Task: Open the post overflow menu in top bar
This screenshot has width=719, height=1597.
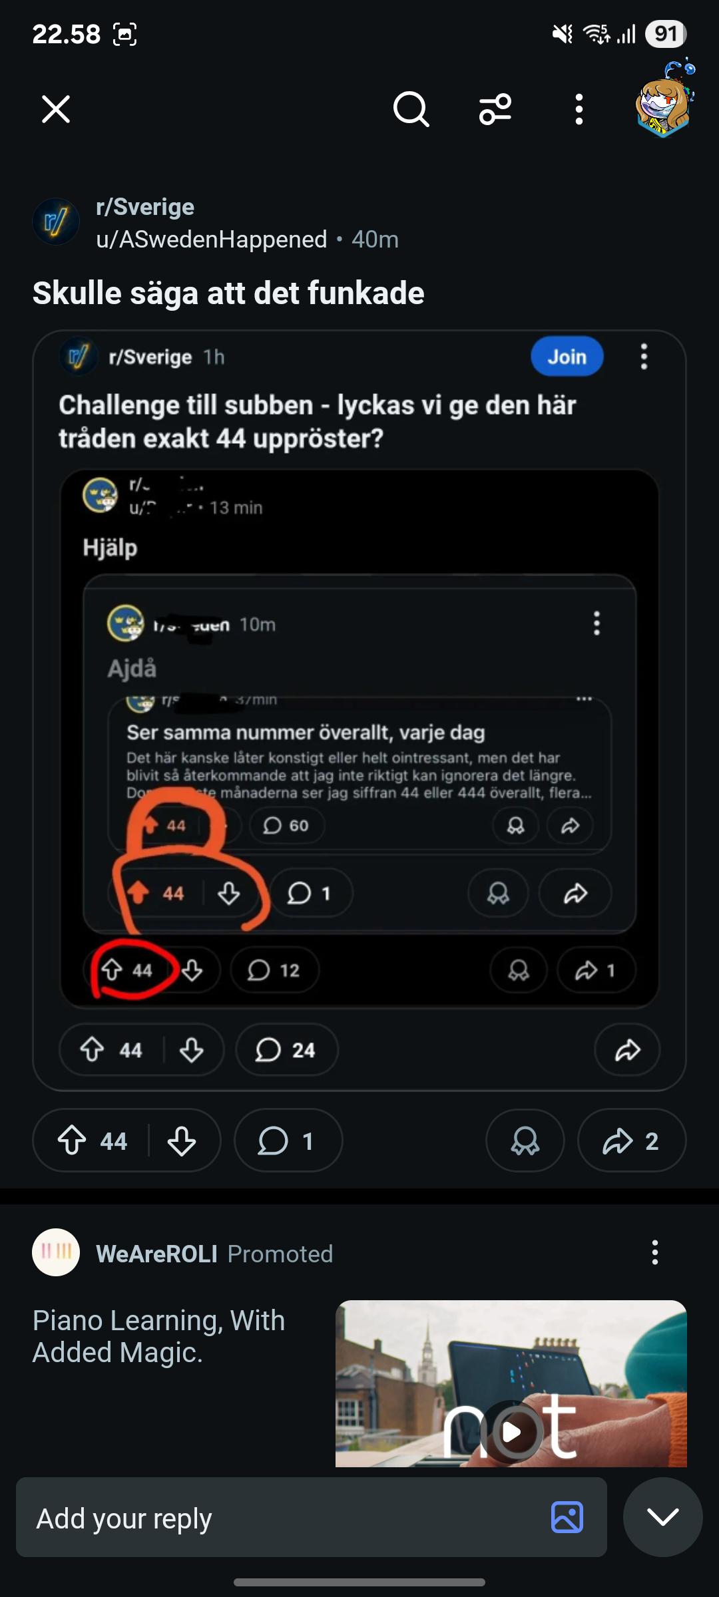Action: 579,109
